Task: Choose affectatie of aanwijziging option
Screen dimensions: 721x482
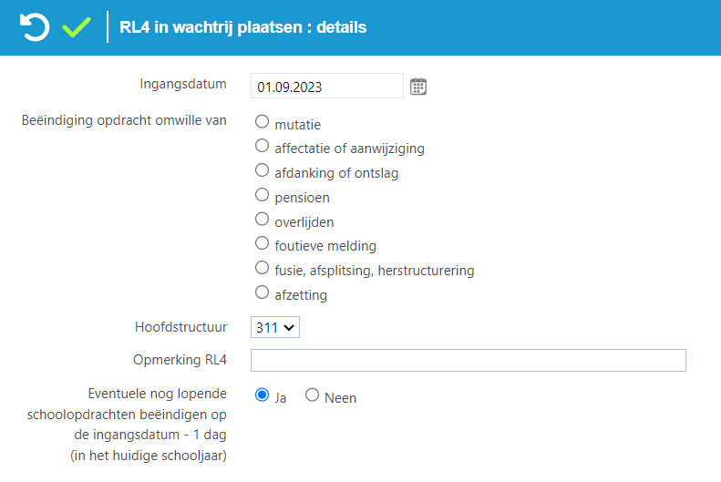Action: coord(263,146)
